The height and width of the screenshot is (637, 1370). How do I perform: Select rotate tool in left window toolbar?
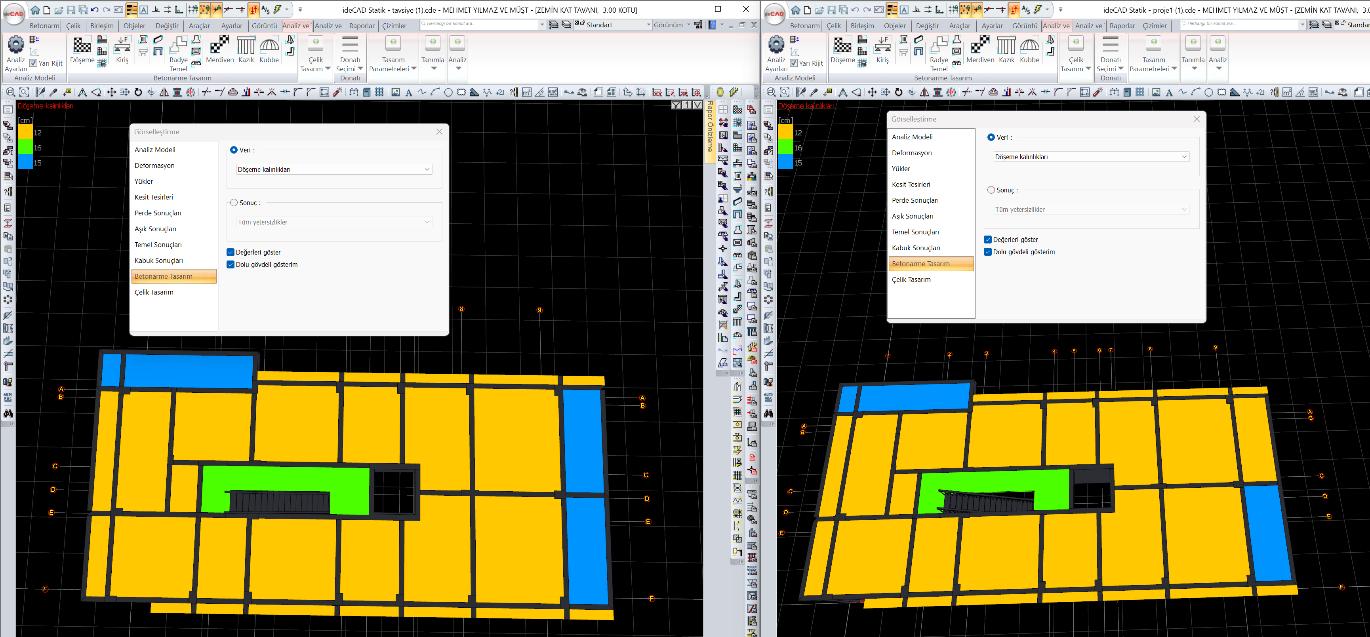(x=138, y=92)
